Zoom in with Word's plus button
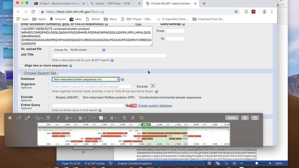Image resolution: width=299 pixels, height=168 pixels. (270, 163)
